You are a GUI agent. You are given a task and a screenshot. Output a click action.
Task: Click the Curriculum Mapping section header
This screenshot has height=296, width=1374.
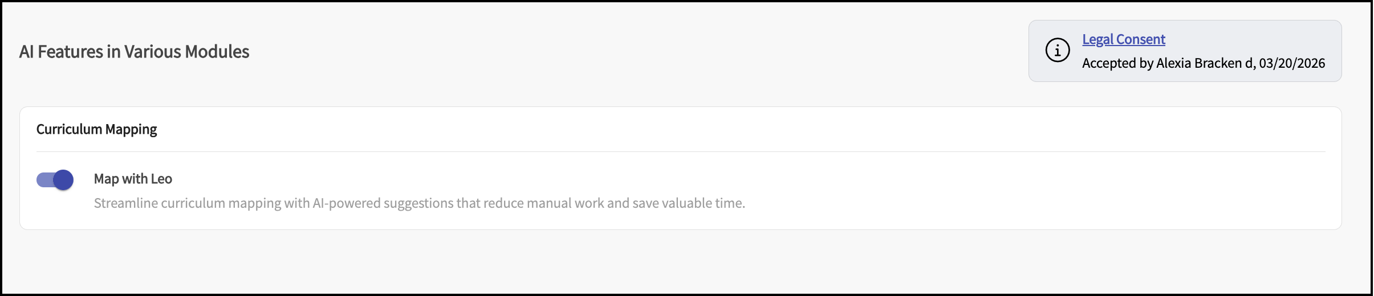[96, 129]
